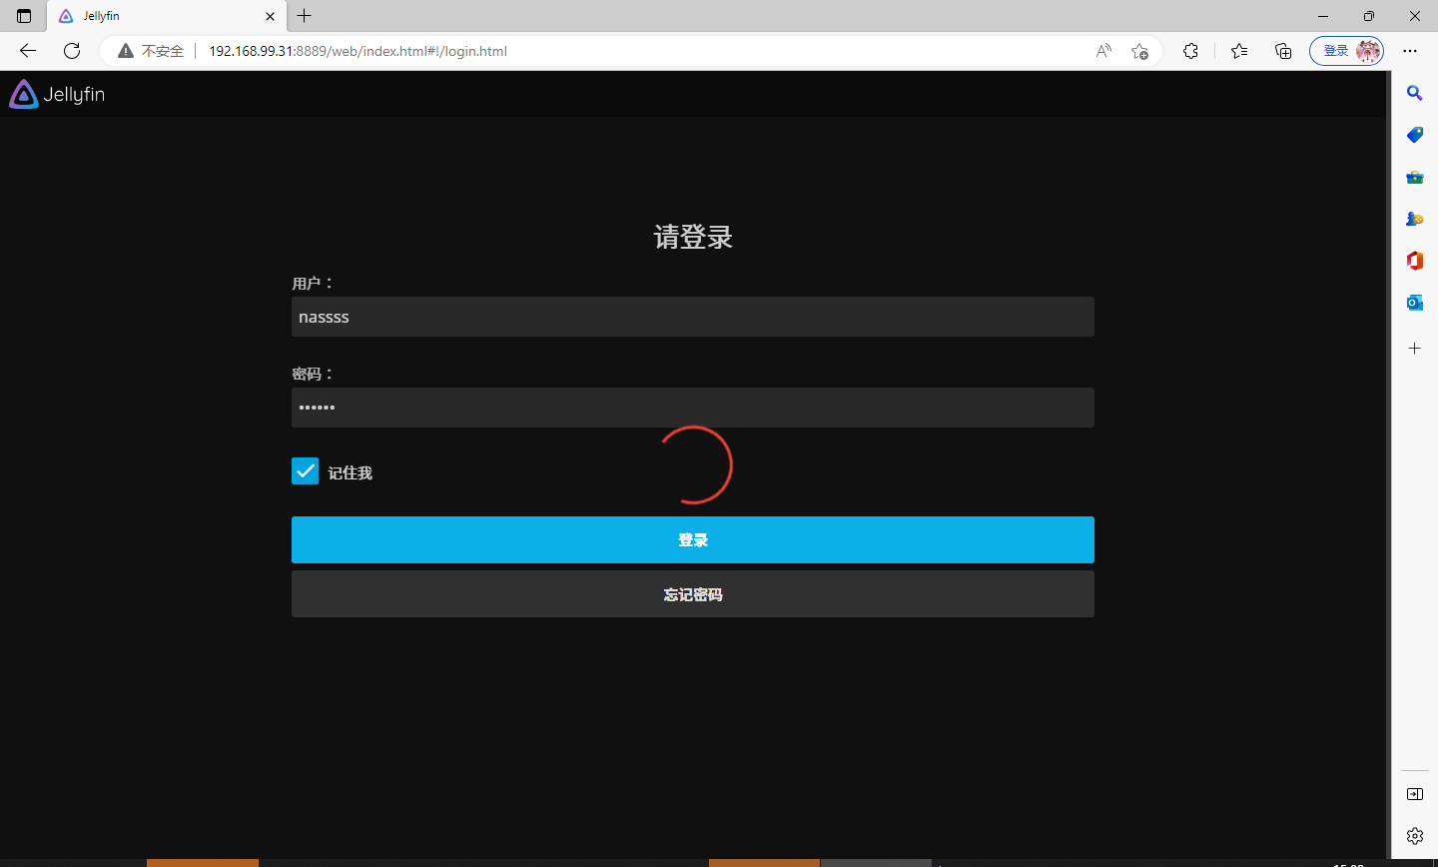1438x867 pixels.
Task: Toggle the Read aloud icon in address bar
Action: pos(1103,51)
